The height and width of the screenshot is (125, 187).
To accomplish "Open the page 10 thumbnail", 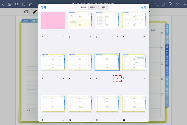I will pos(80,103).
